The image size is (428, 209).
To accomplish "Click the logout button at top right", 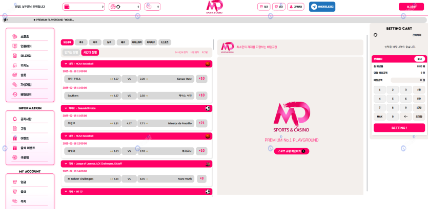I will pyautogui.click(x=411, y=7).
